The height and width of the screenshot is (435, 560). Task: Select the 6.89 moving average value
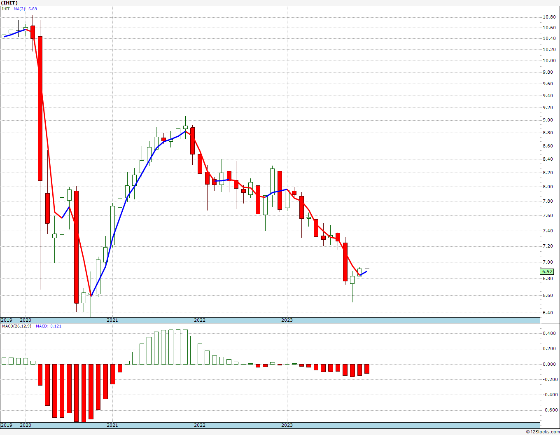tap(33, 8)
